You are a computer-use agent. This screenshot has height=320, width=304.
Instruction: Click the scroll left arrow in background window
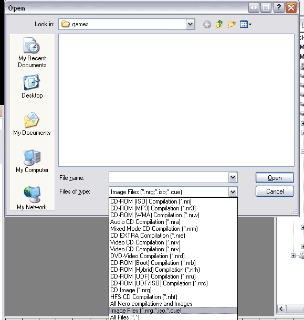point(281,309)
